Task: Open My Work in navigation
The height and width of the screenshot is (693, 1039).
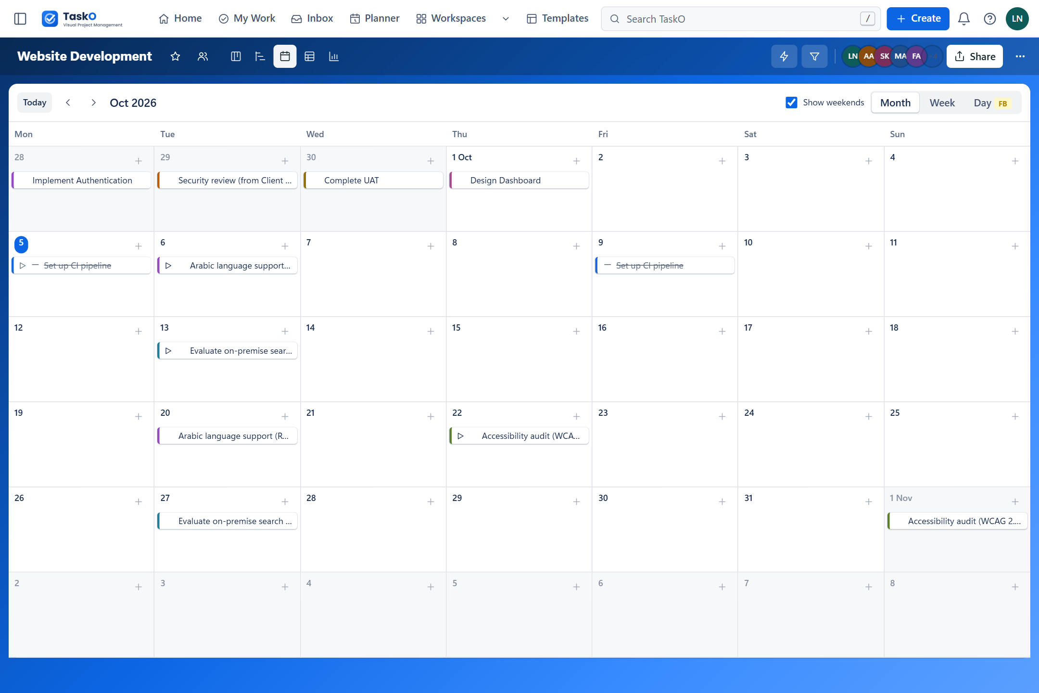Action: pyautogui.click(x=247, y=19)
